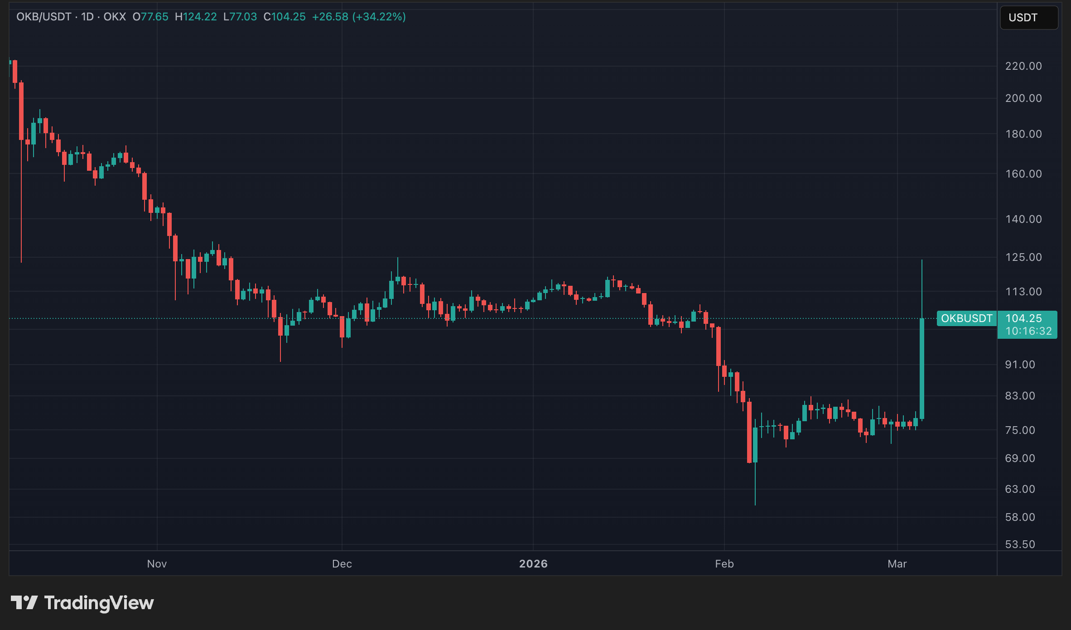This screenshot has width=1071, height=630.
Task: Click the current price tag 104.25
Action: pyautogui.click(x=1023, y=318)
